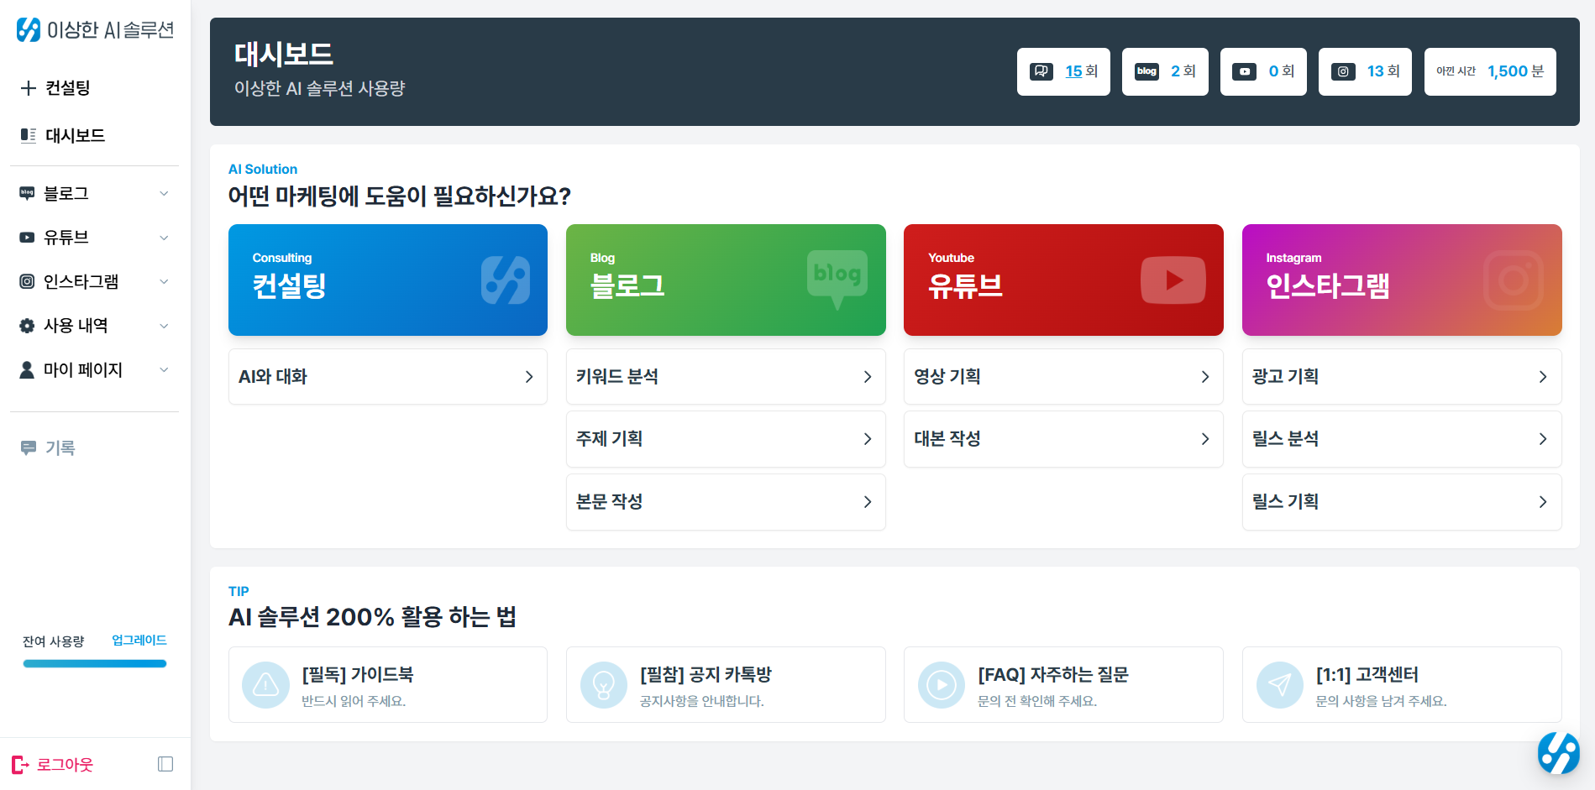Screen dimensions: 1595x790
Task: Select the red 유튜브 category card
Action: [1063, 280]
